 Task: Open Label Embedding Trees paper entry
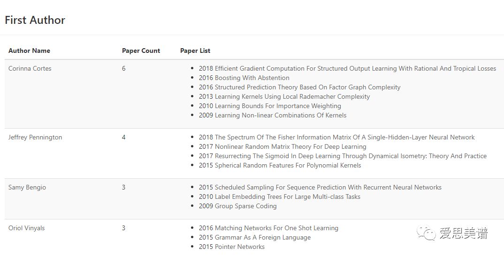point(280,197)
